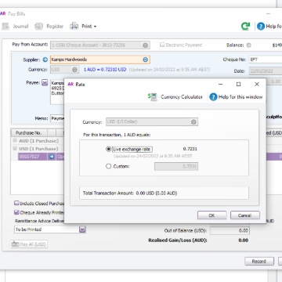Viewport: 282px width, 282px height.
Task: Open the Print dropdown in toolbar
Action: click(83, 26)
